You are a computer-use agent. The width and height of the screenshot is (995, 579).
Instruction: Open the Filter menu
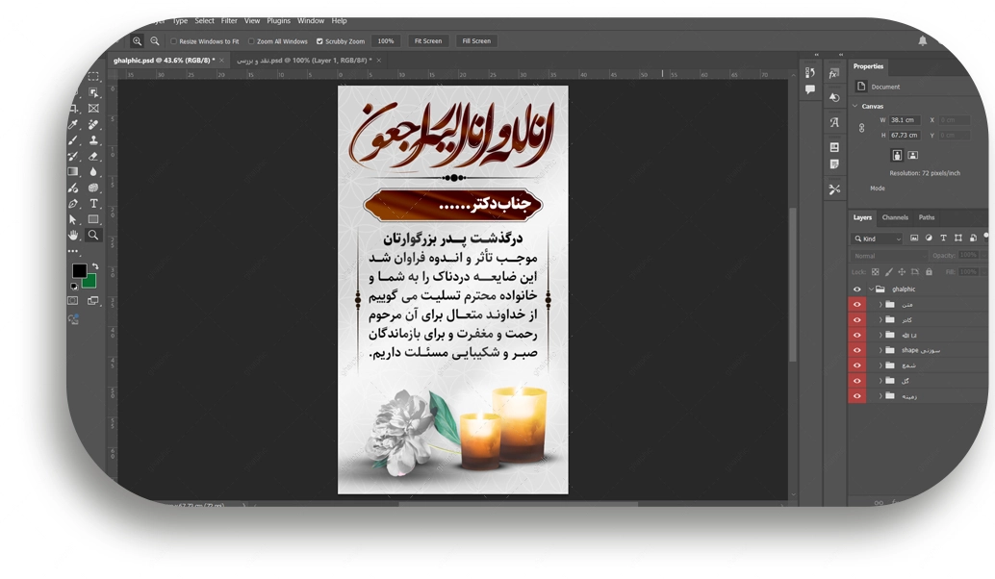[229, 21]
